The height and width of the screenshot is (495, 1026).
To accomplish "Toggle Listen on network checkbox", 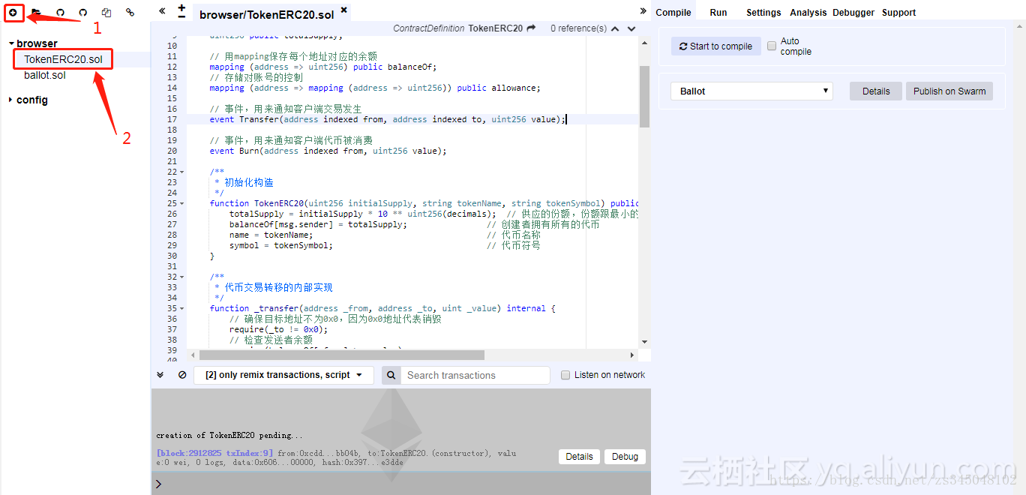I will (x=565, y=375).
